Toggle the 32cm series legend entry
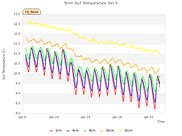The width and height of the screenshot is (182, 136). [126, 130]
